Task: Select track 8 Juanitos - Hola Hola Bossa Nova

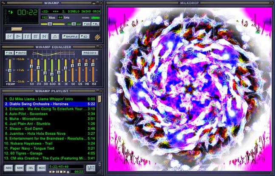Action: pyautogui.click(x=50, y=133)
